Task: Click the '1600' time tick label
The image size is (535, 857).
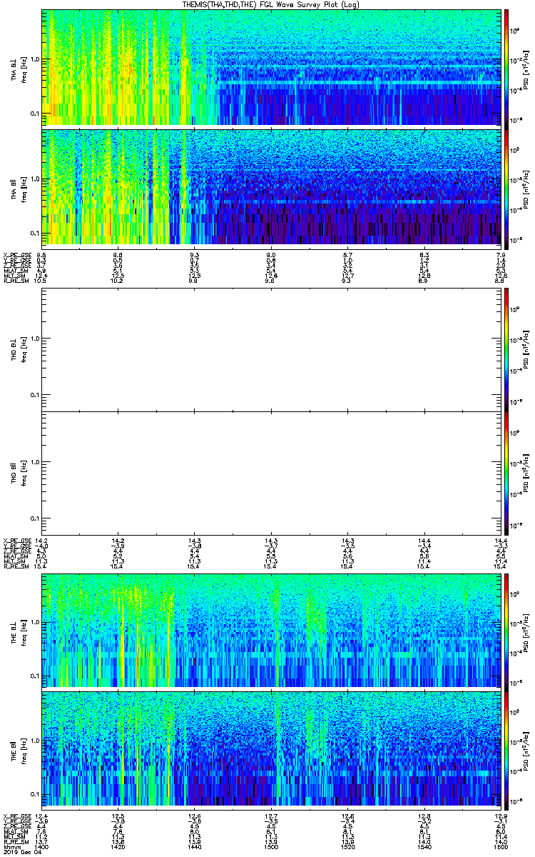Action: [x=501, y=848]
